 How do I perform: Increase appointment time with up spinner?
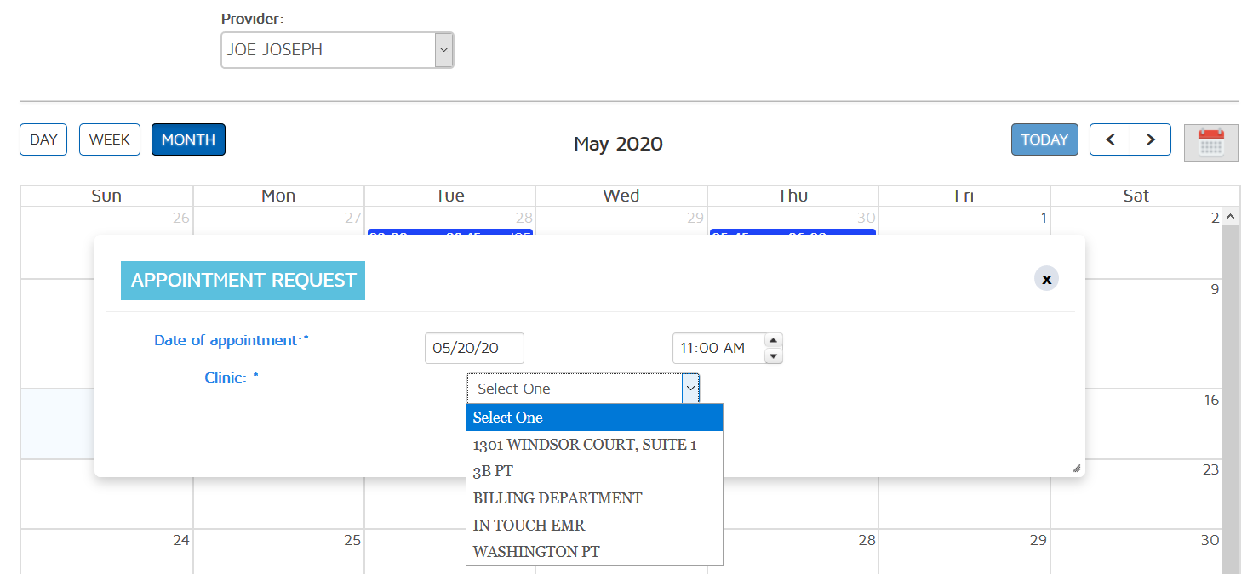(773, 340)
